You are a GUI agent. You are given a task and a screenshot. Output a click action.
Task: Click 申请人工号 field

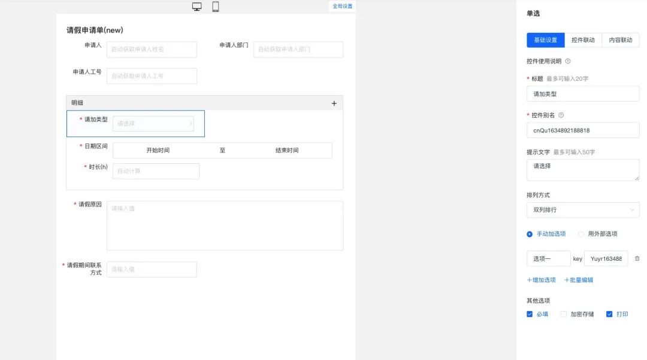152,76
